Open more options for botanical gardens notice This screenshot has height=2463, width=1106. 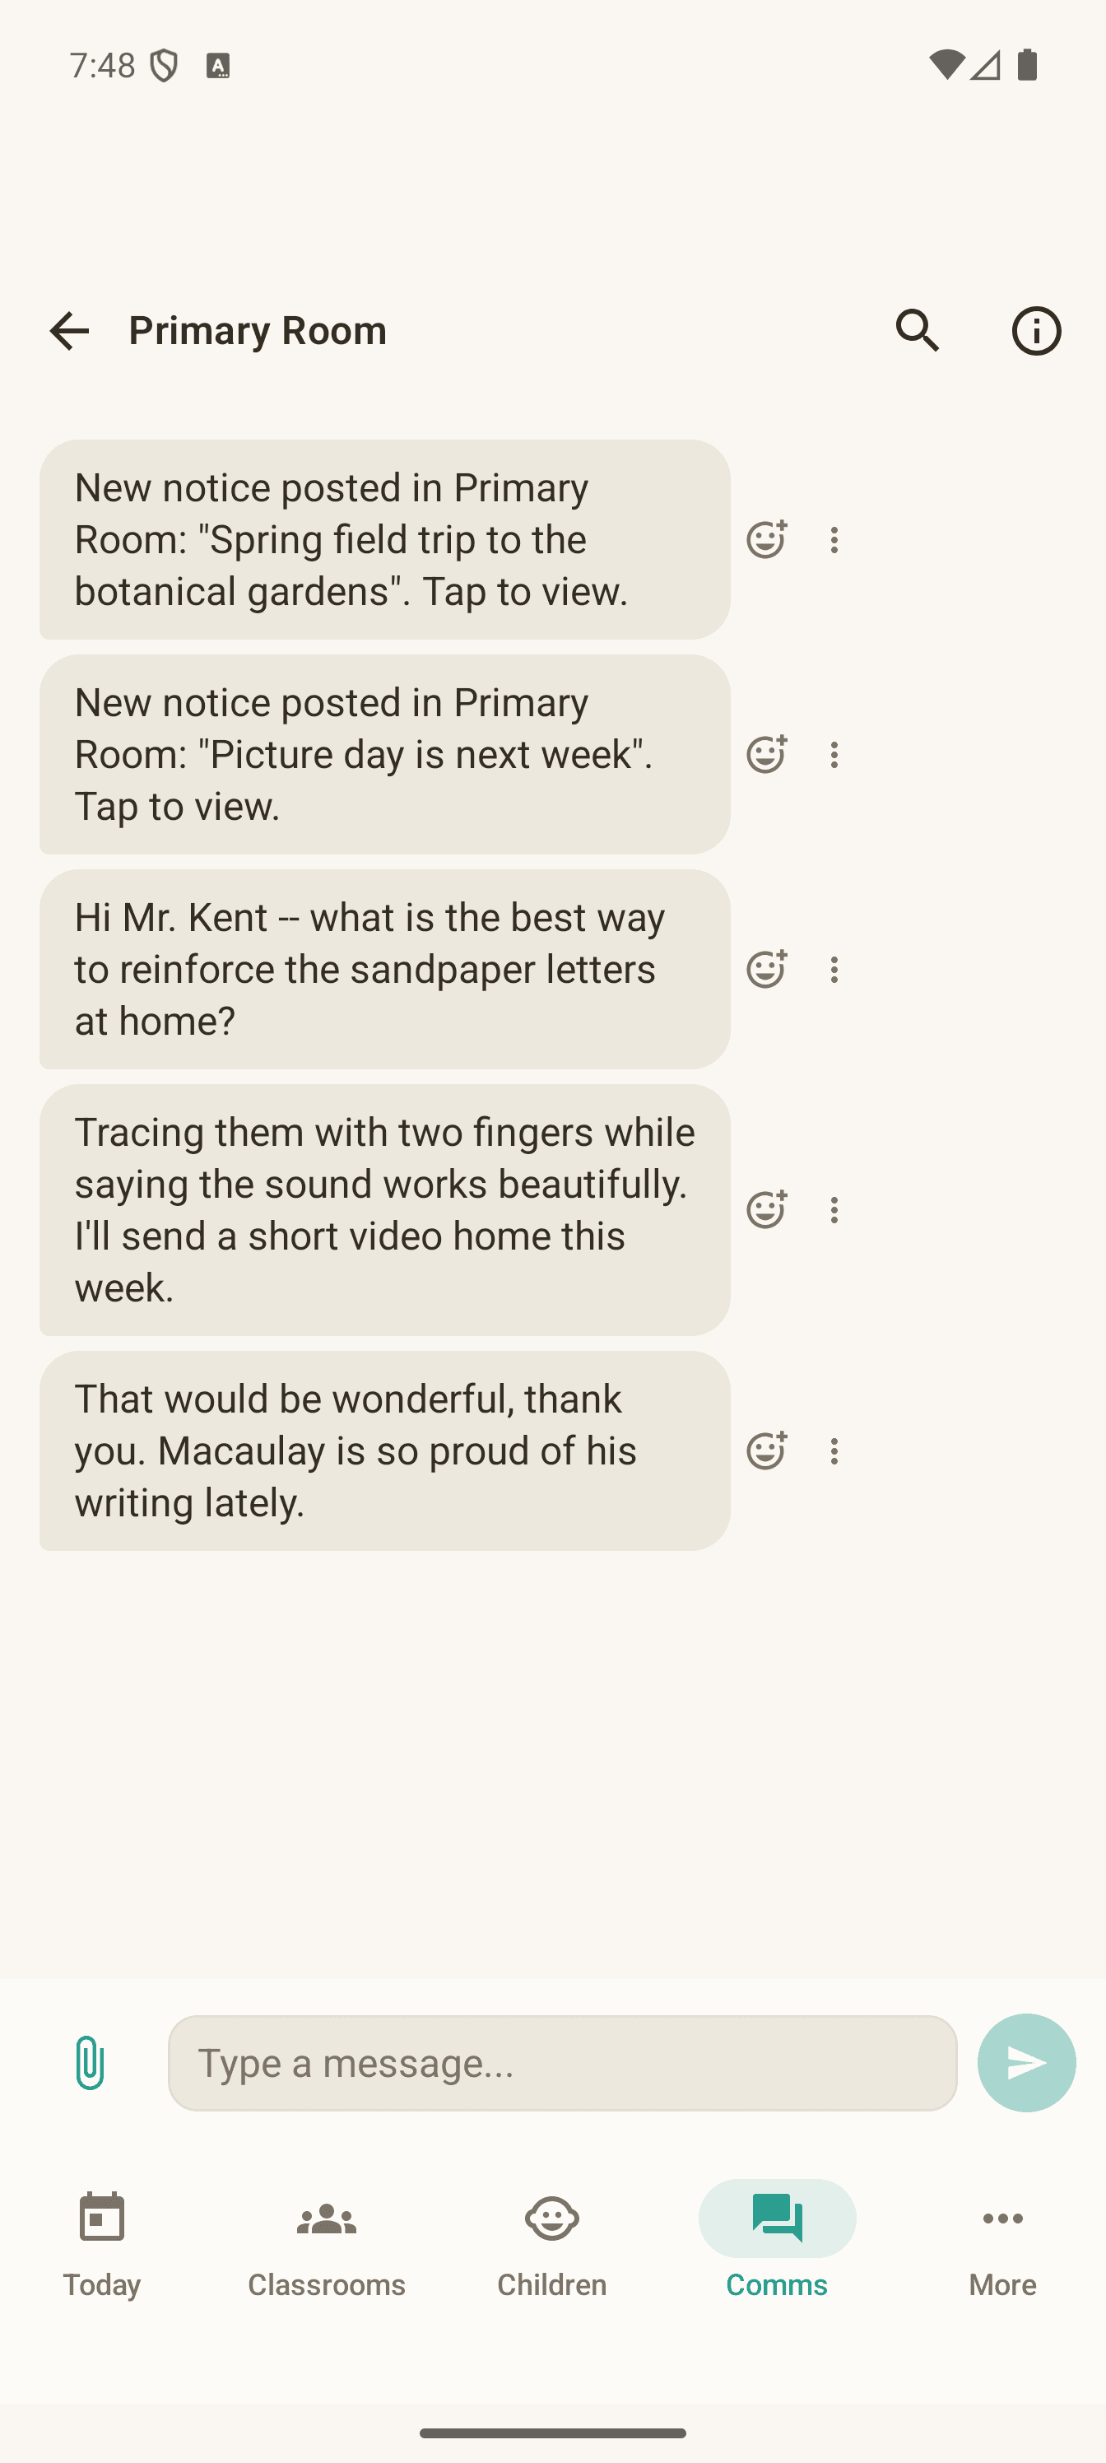(834, 540)
